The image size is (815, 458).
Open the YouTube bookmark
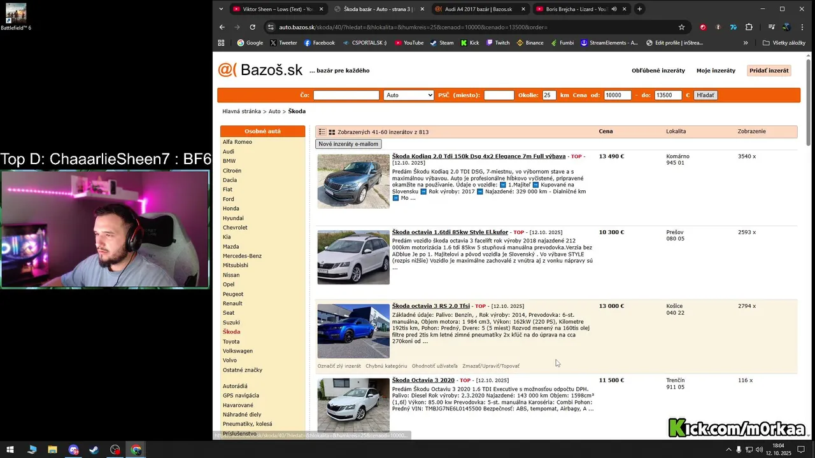point(409,43)
